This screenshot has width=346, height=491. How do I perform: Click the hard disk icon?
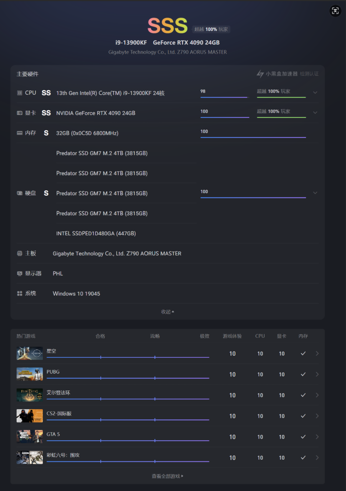20,193
